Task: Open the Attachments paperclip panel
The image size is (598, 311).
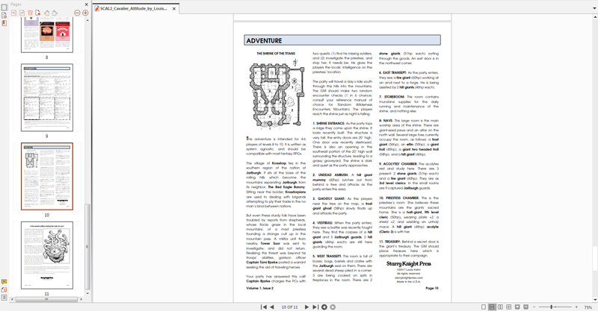Action: tap(4, 289)
